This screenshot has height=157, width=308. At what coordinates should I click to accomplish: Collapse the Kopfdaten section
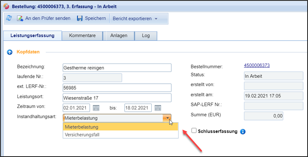pos(10,52)
